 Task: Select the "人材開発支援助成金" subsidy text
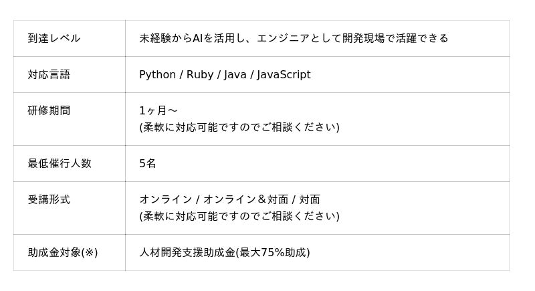coord(187,252)
